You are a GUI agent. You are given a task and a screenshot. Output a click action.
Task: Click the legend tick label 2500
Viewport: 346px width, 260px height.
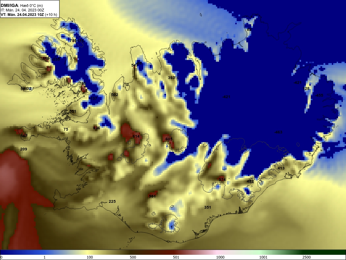(307, 257)
